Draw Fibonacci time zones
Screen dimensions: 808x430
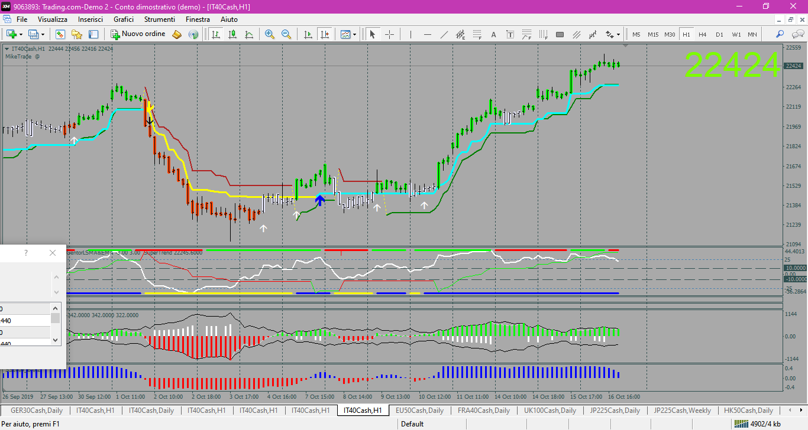pos(543,34)
